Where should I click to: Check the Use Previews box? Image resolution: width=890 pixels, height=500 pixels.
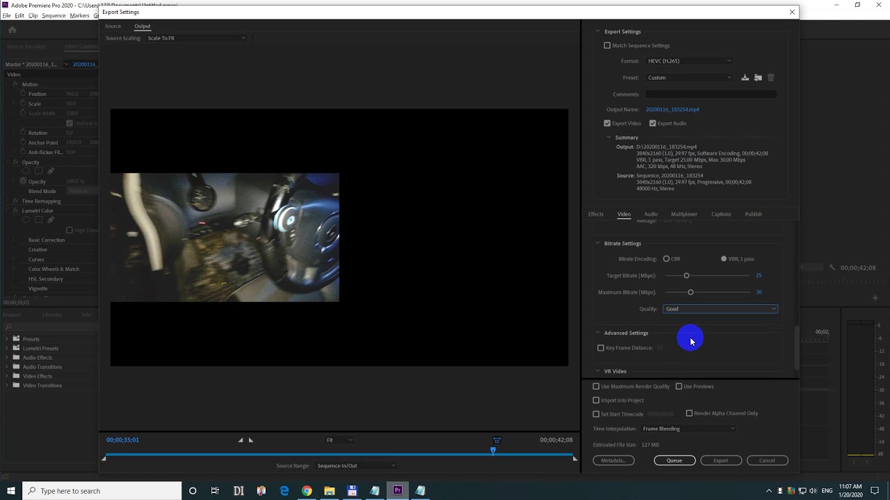679,387
